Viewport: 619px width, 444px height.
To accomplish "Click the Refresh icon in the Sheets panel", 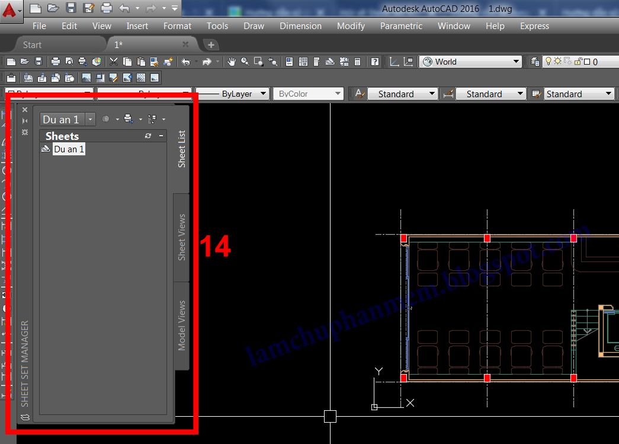I will pos(147,136).
